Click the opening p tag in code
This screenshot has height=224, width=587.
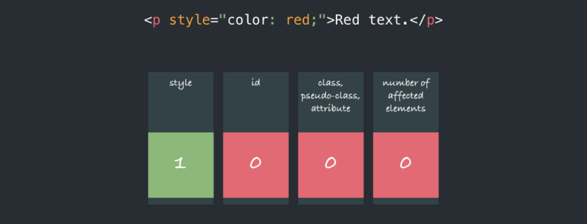(153, 21)
